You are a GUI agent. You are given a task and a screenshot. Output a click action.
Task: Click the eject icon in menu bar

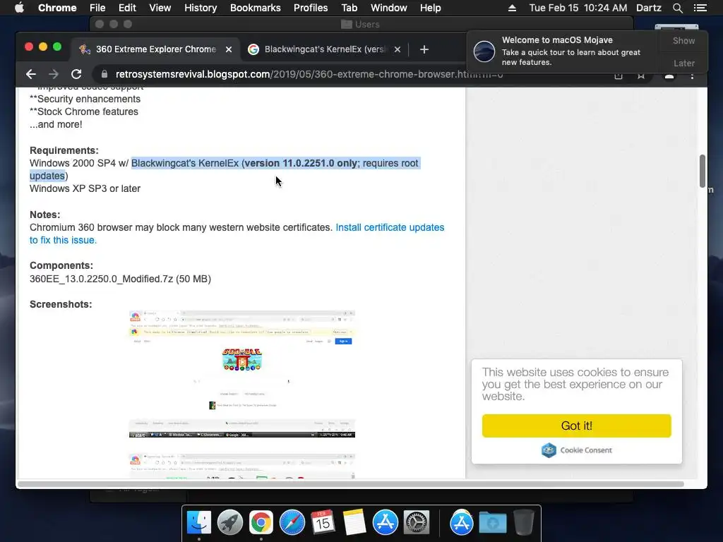512,8
